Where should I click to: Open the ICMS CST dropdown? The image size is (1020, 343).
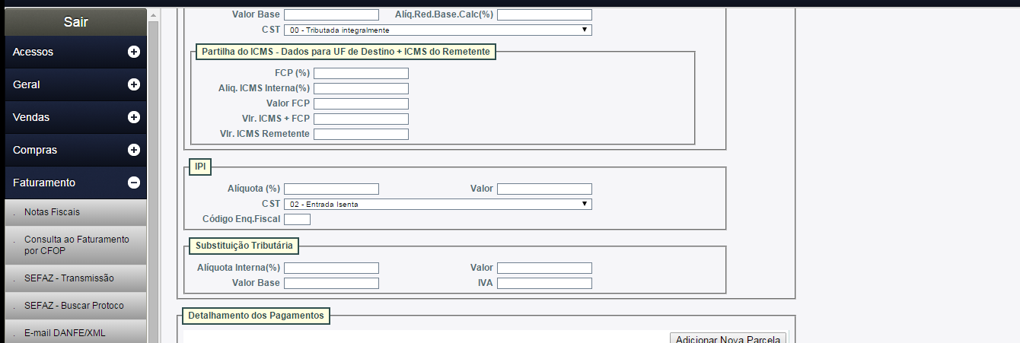(437, 30)
